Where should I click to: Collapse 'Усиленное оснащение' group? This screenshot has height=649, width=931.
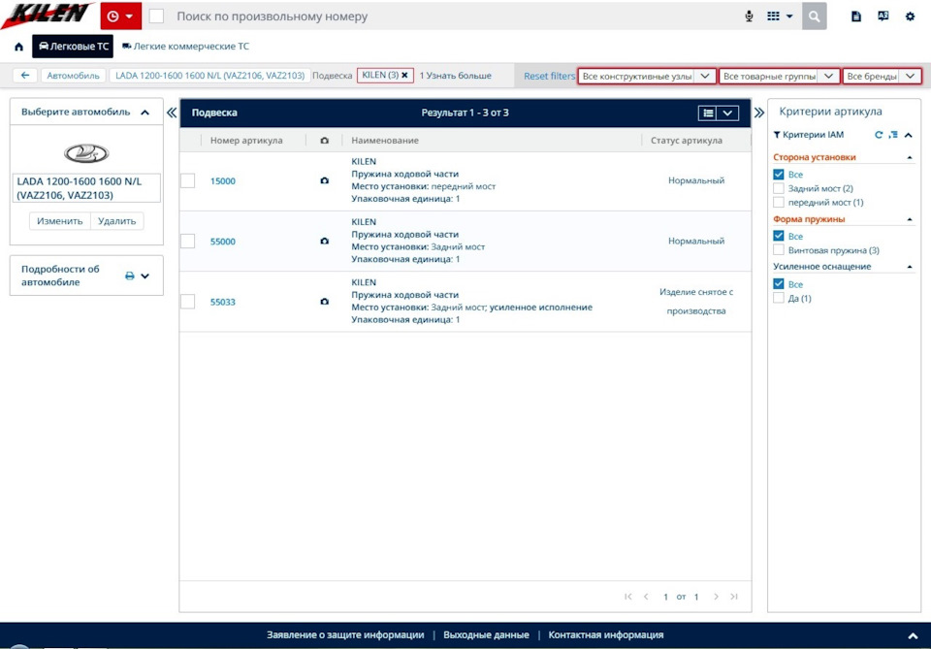pos(910,267)
